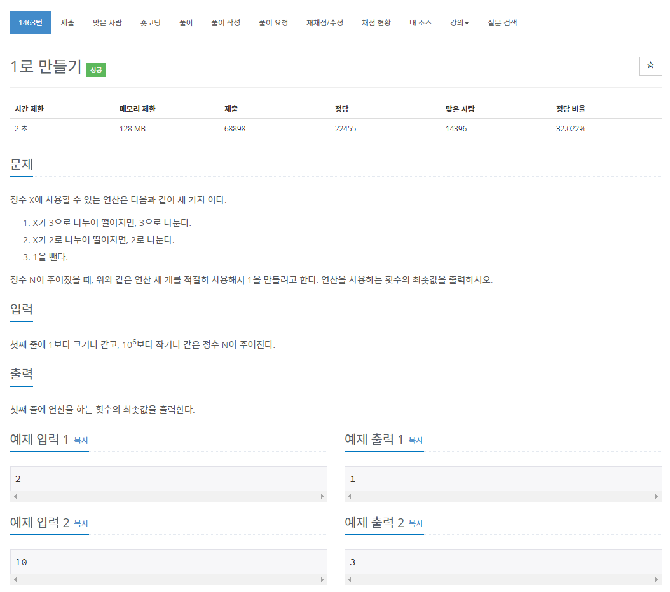Click the 1로 만들기 title
Viewport: 670px width, 592px height.
(x=46, y=67)
